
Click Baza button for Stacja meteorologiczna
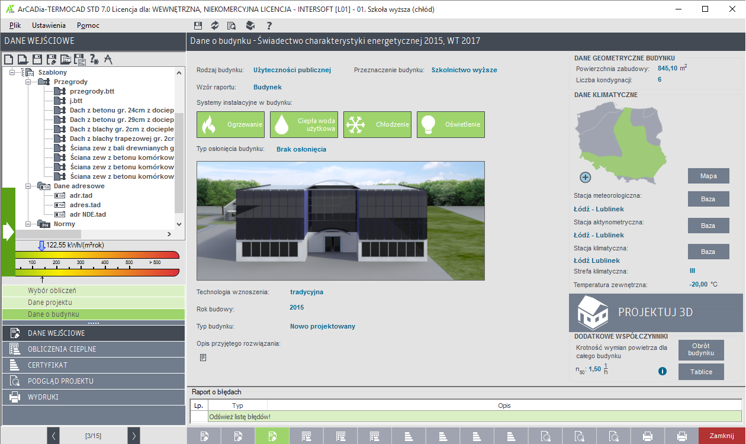708,199
